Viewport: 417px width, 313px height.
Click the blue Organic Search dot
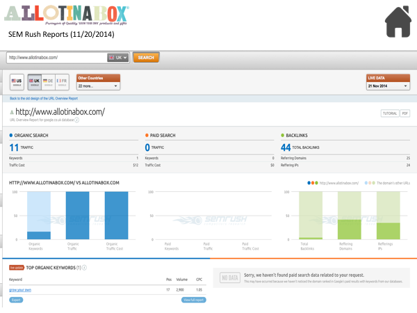coord(11,135)
